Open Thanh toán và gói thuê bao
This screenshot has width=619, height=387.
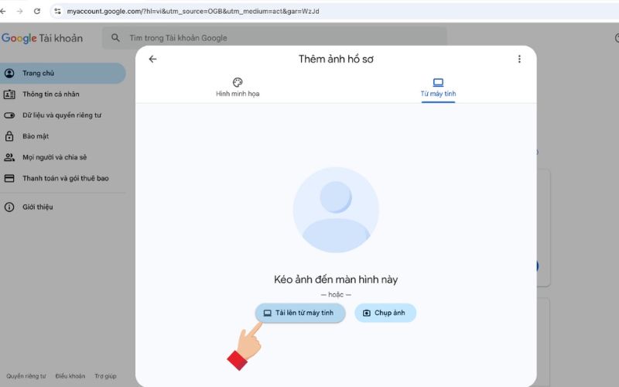coord(65,178)
